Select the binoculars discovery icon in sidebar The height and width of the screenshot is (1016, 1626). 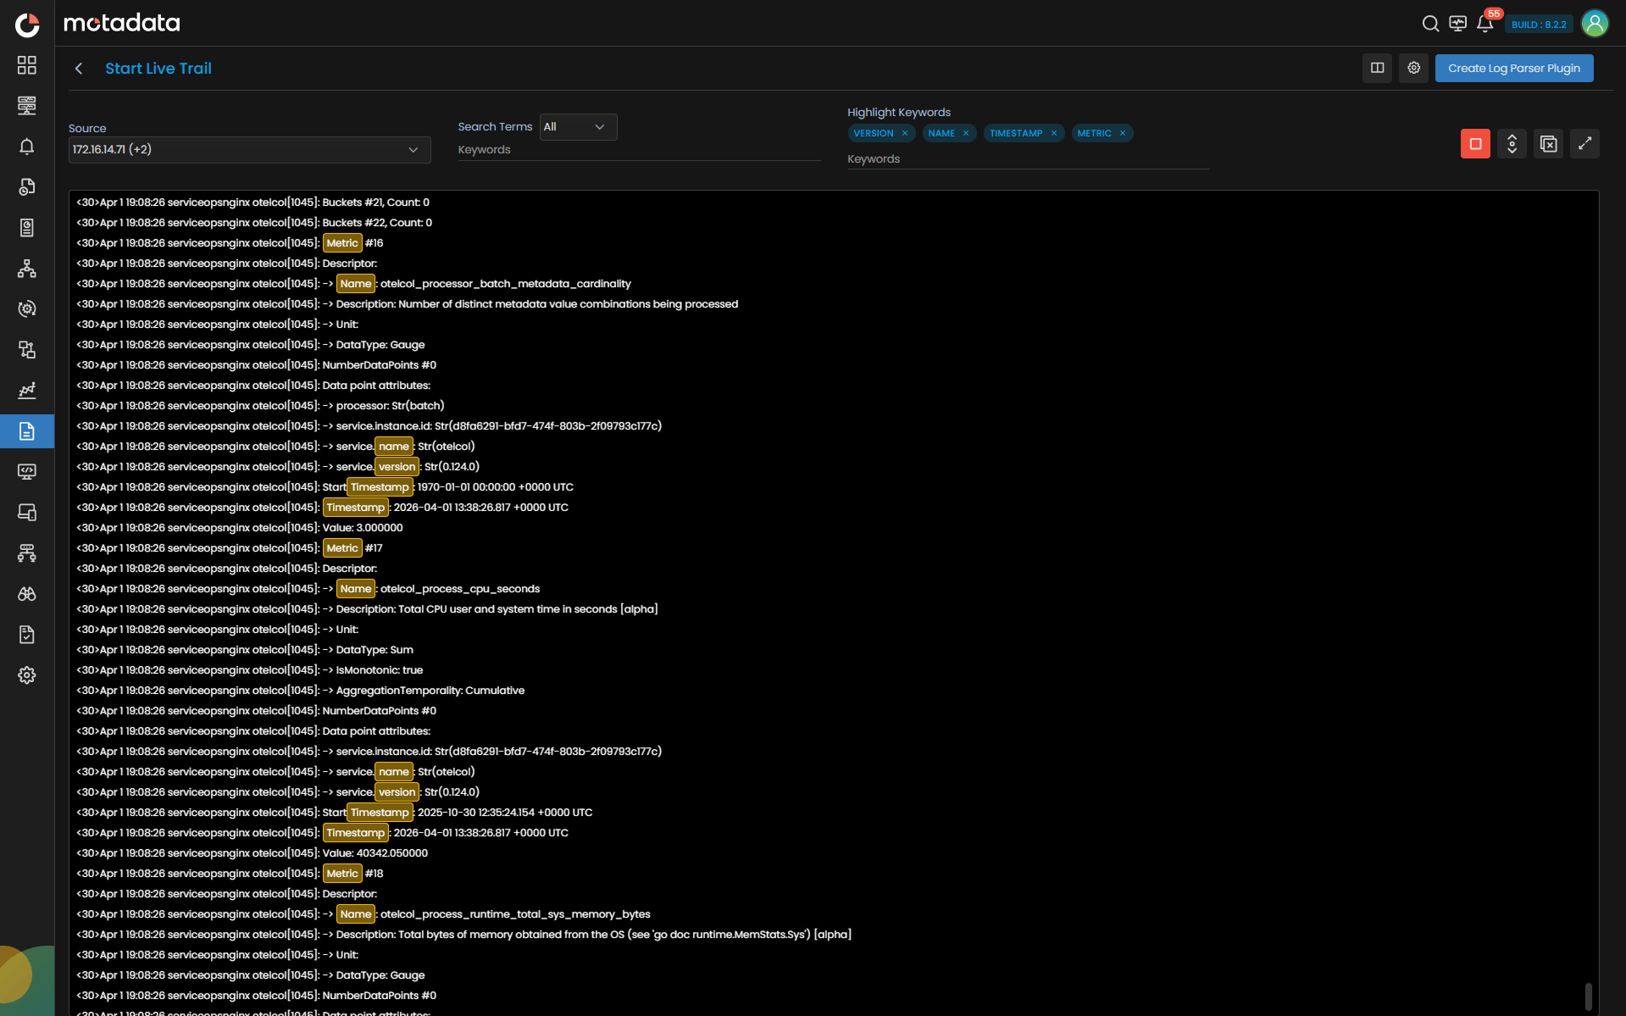click(x=26, y=594)
